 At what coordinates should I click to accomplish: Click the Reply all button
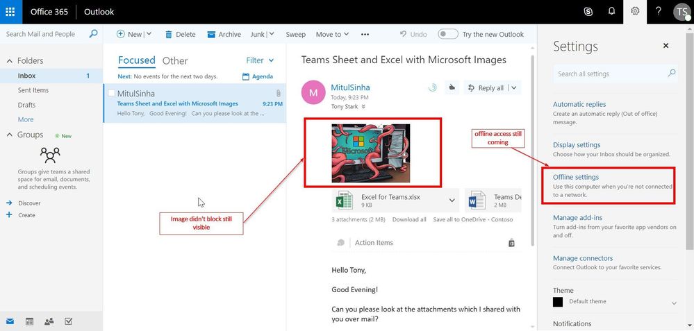click(x=486, y=87)
